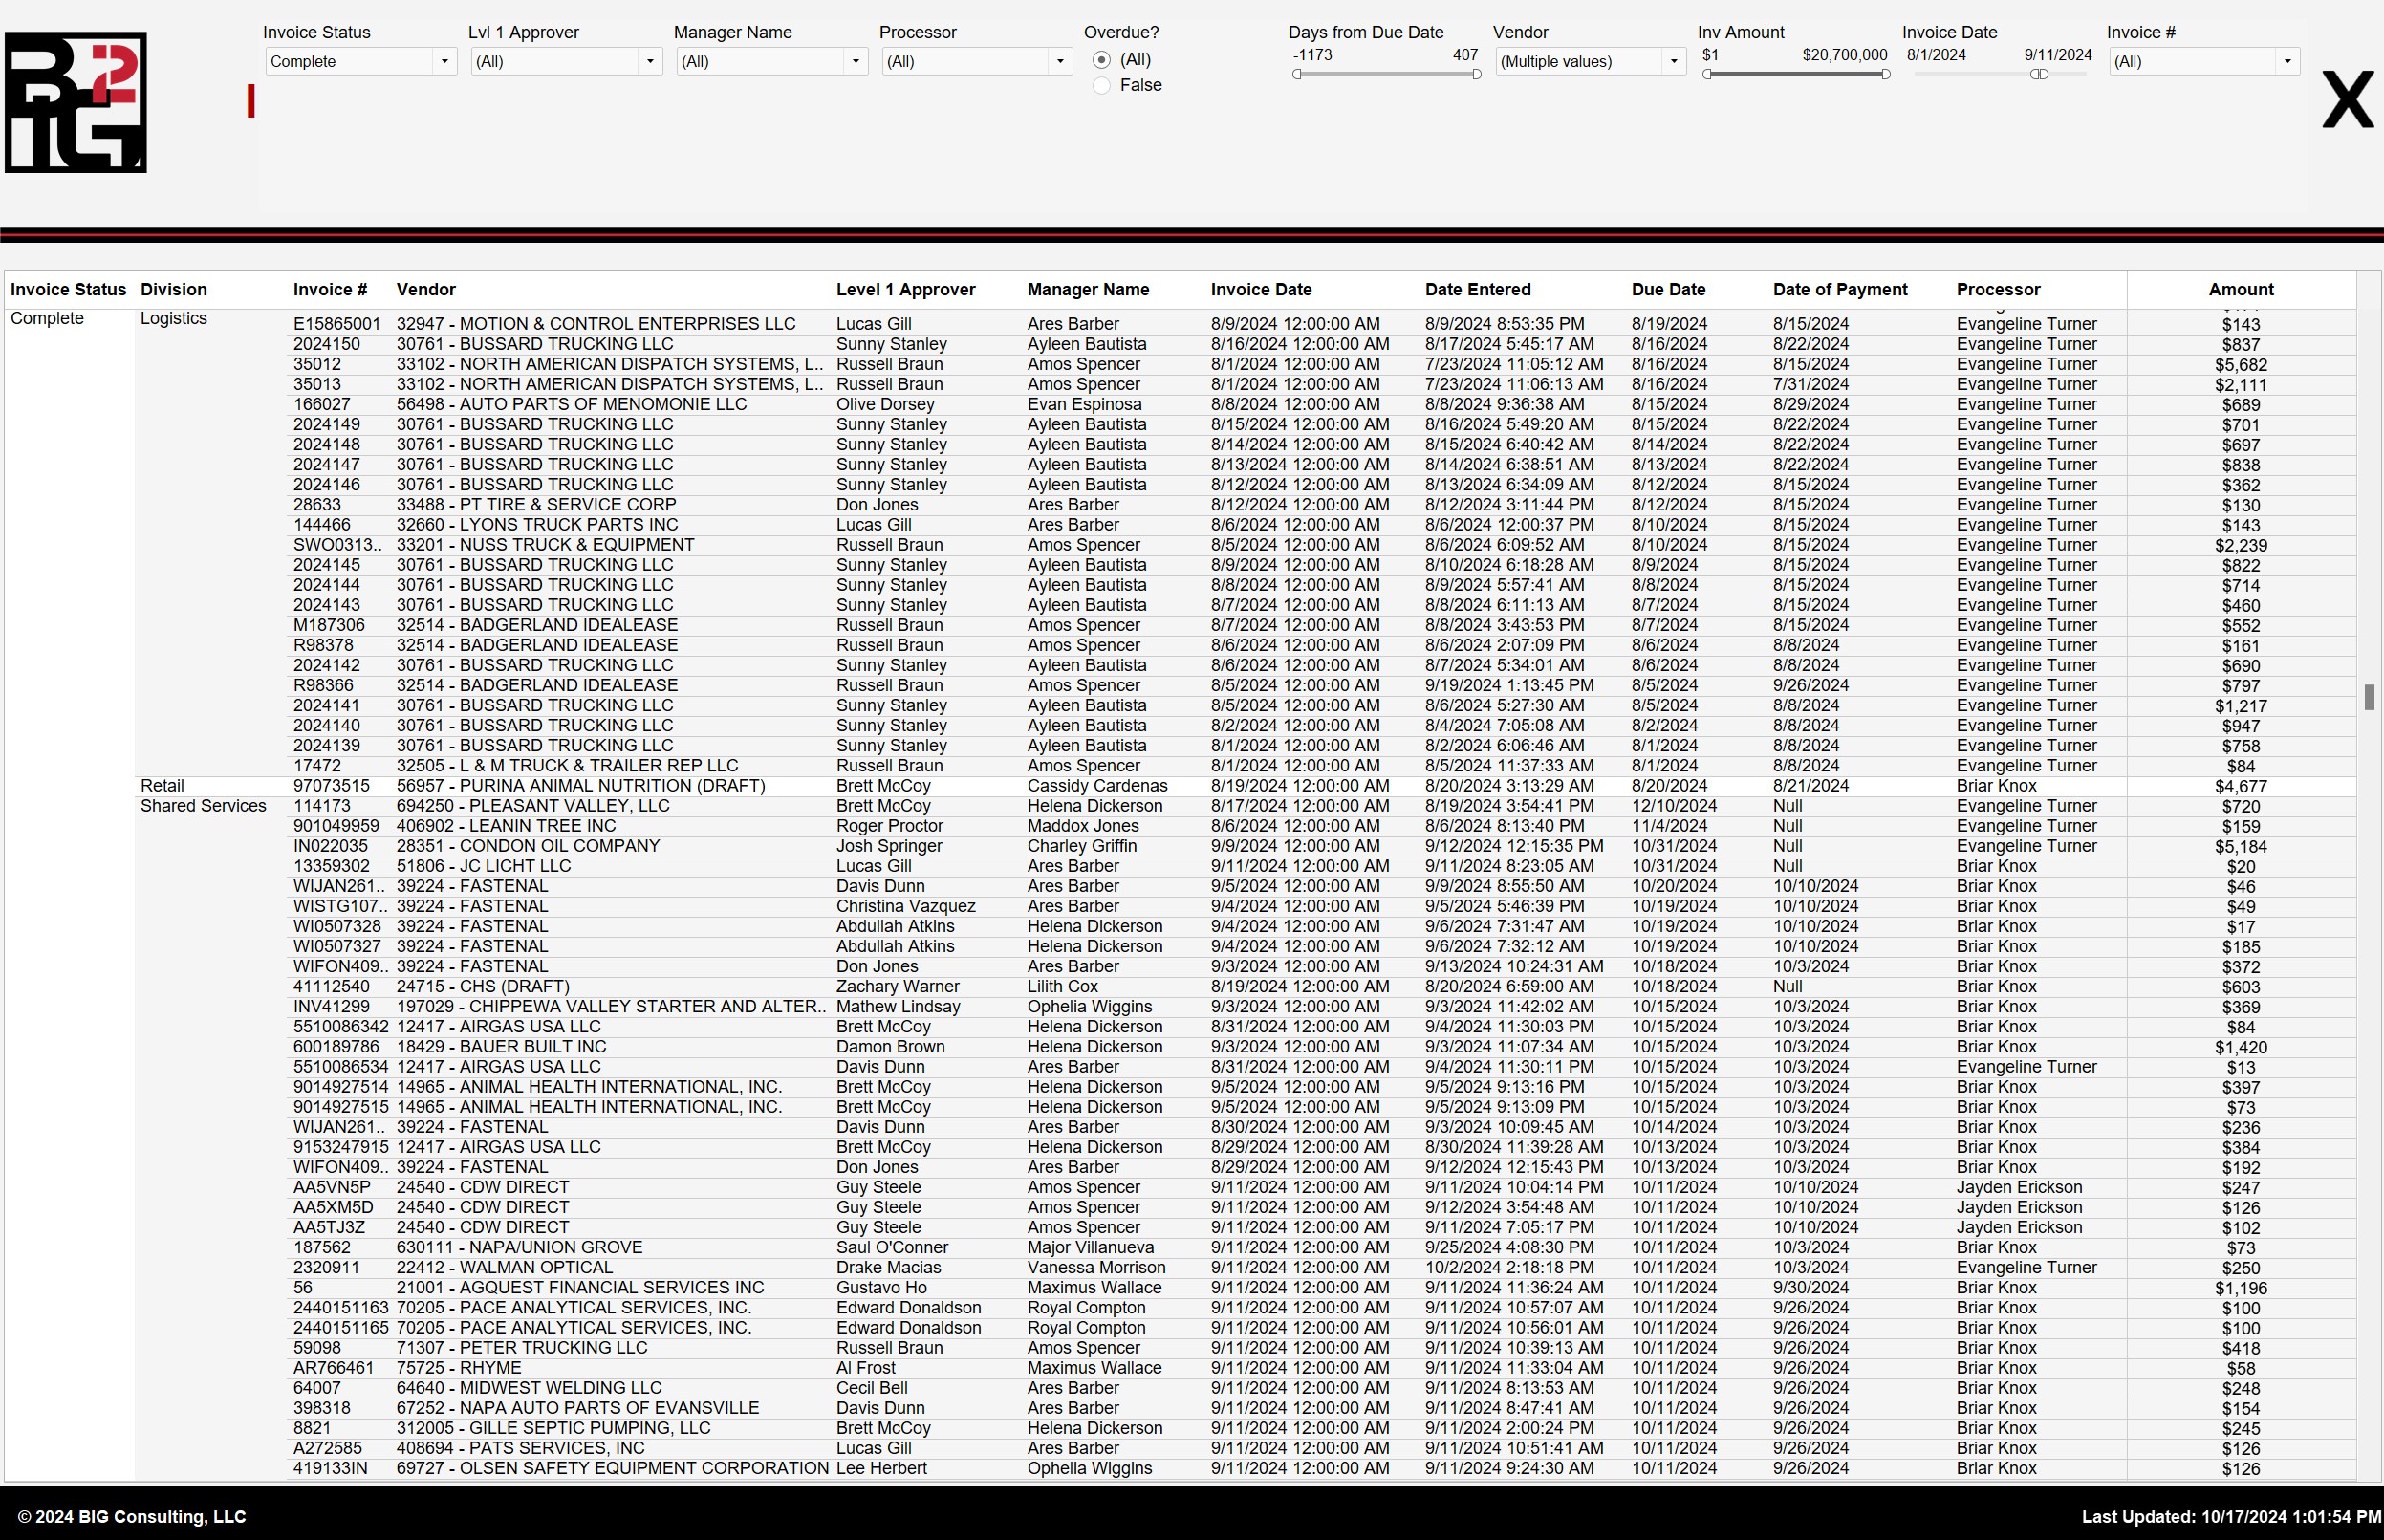This screenshot has width=2384, height=1540.
Task: Click the Invoice # column header
Action: click(330, 290)
